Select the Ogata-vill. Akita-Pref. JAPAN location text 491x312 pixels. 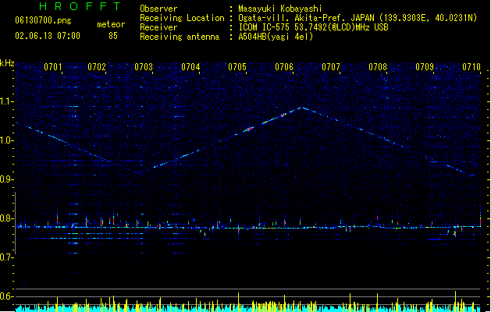(x=358, y=18)
